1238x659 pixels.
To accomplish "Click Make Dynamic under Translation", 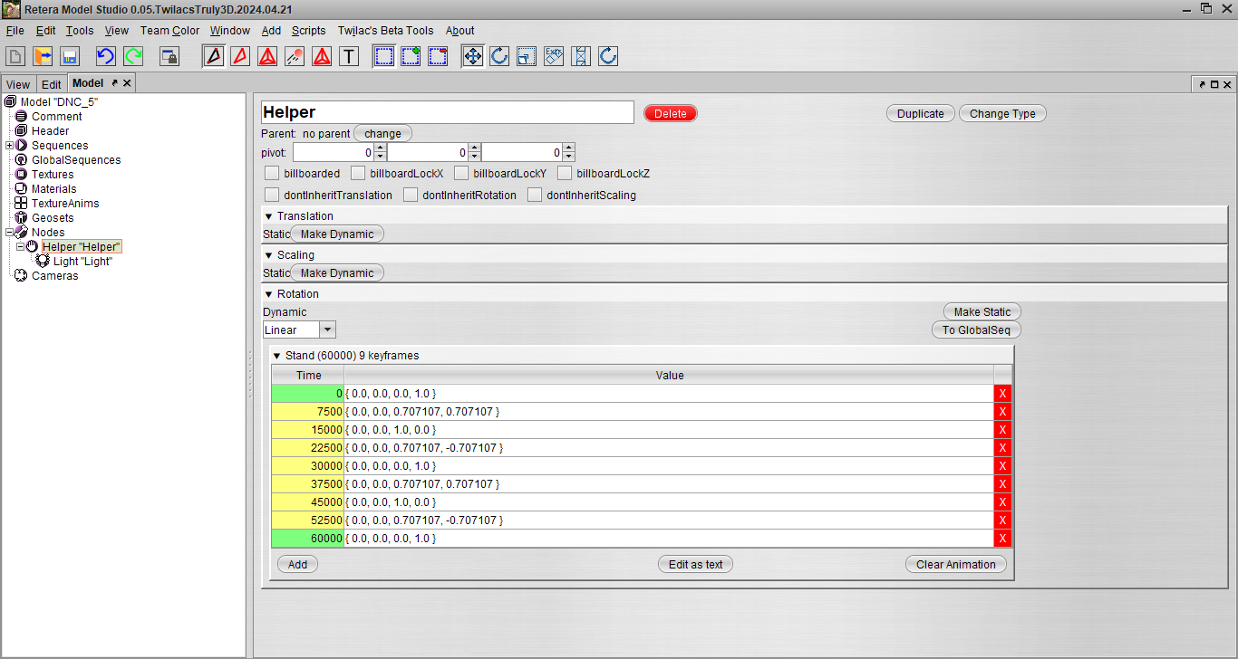I will coord(337,234).
